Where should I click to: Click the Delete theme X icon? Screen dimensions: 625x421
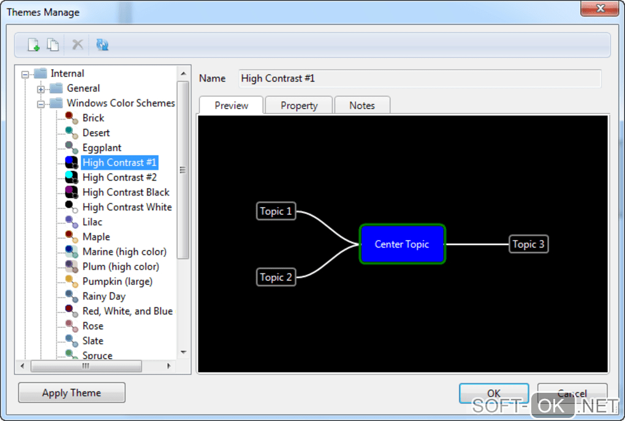pyautogui.click(x=77, y=44)
